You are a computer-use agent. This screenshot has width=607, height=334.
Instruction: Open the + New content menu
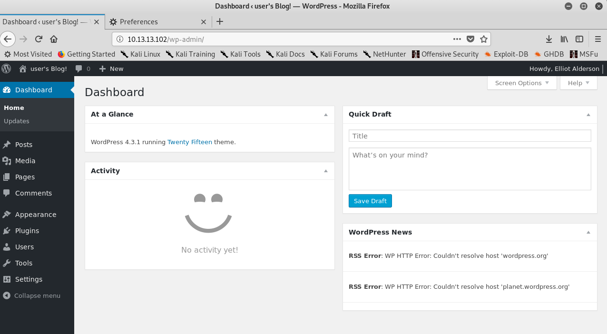pos(111,69)
